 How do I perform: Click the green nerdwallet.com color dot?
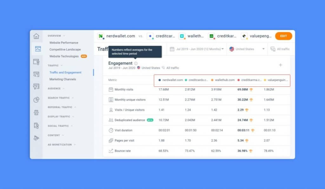coord(101,36)
